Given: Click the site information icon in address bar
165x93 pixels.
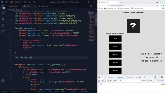Looking at the screenshot, I should pyautogui.click(x=108, y=5).
